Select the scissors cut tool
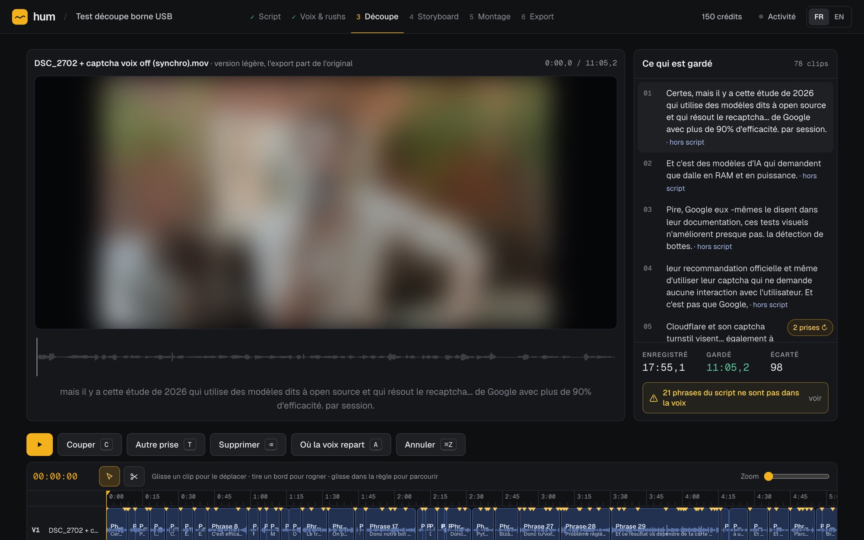Viewport: 864px width, 540px height. [x=134, y=476]
